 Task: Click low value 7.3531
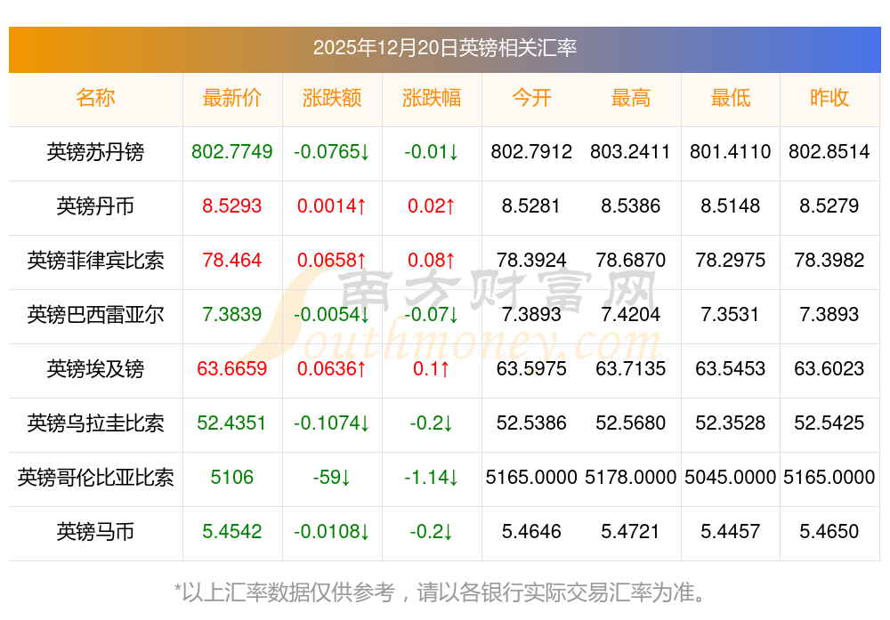coord(731,314)
